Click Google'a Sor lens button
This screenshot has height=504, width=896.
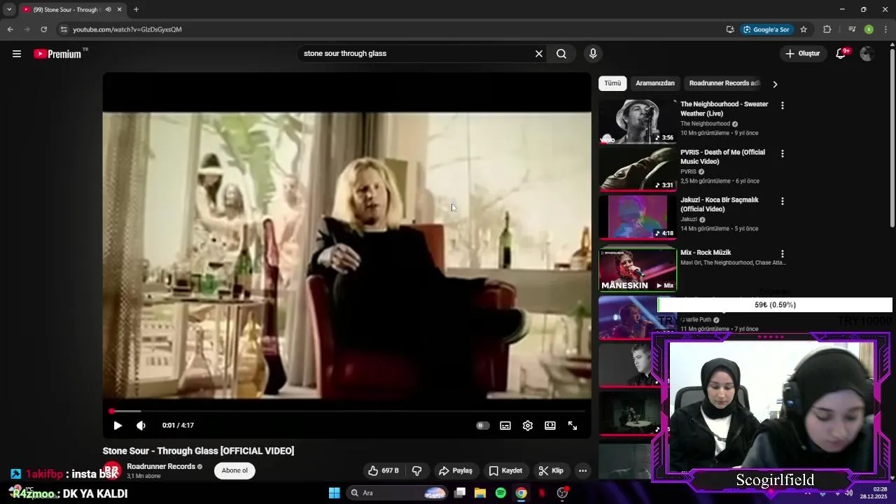point(766,29)
